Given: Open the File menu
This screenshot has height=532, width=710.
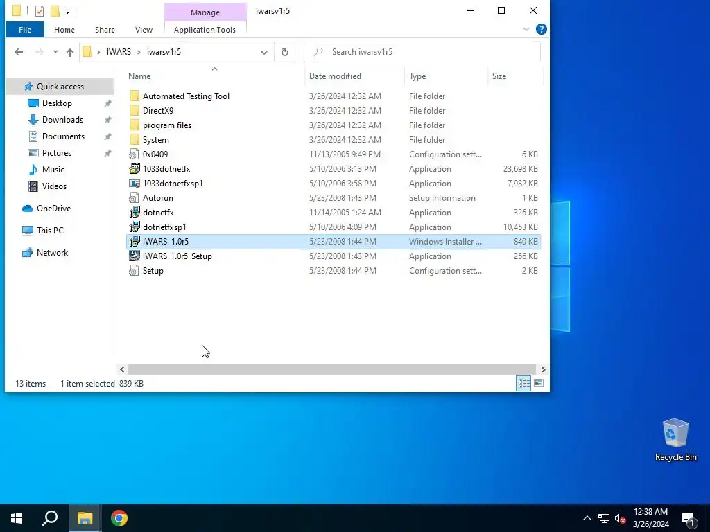Looking at the screenshot, I should tap(25, 30).
